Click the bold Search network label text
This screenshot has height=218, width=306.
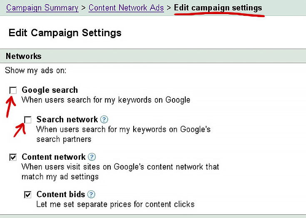pos(67,119)
